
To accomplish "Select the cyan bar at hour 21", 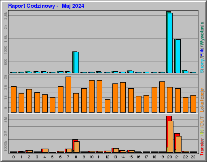I will [178, 56].
